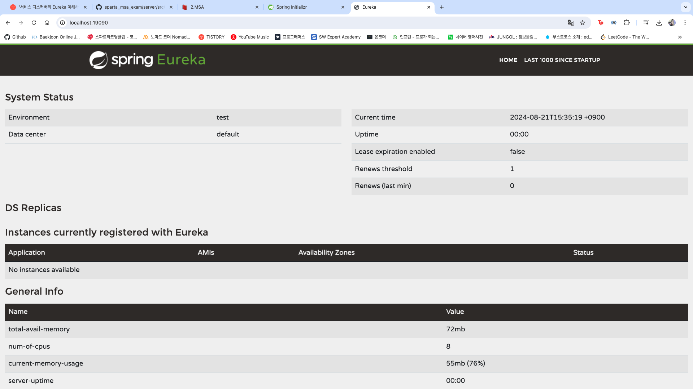Open the 네이버 영어사전 bookmark
Screen dimensions: 693x389
click(x=465, y=37)
